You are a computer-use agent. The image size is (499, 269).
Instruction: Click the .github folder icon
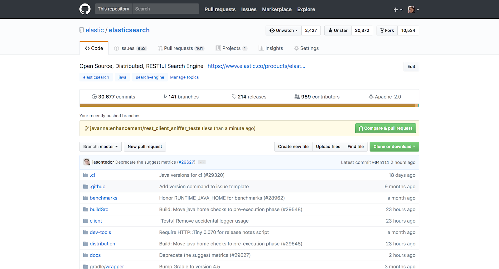click(86, 187)
